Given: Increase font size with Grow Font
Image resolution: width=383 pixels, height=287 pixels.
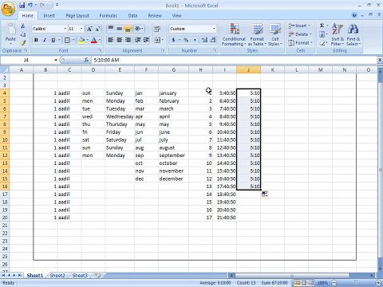Looking at the screenshot, I should [x=89, y=29].
